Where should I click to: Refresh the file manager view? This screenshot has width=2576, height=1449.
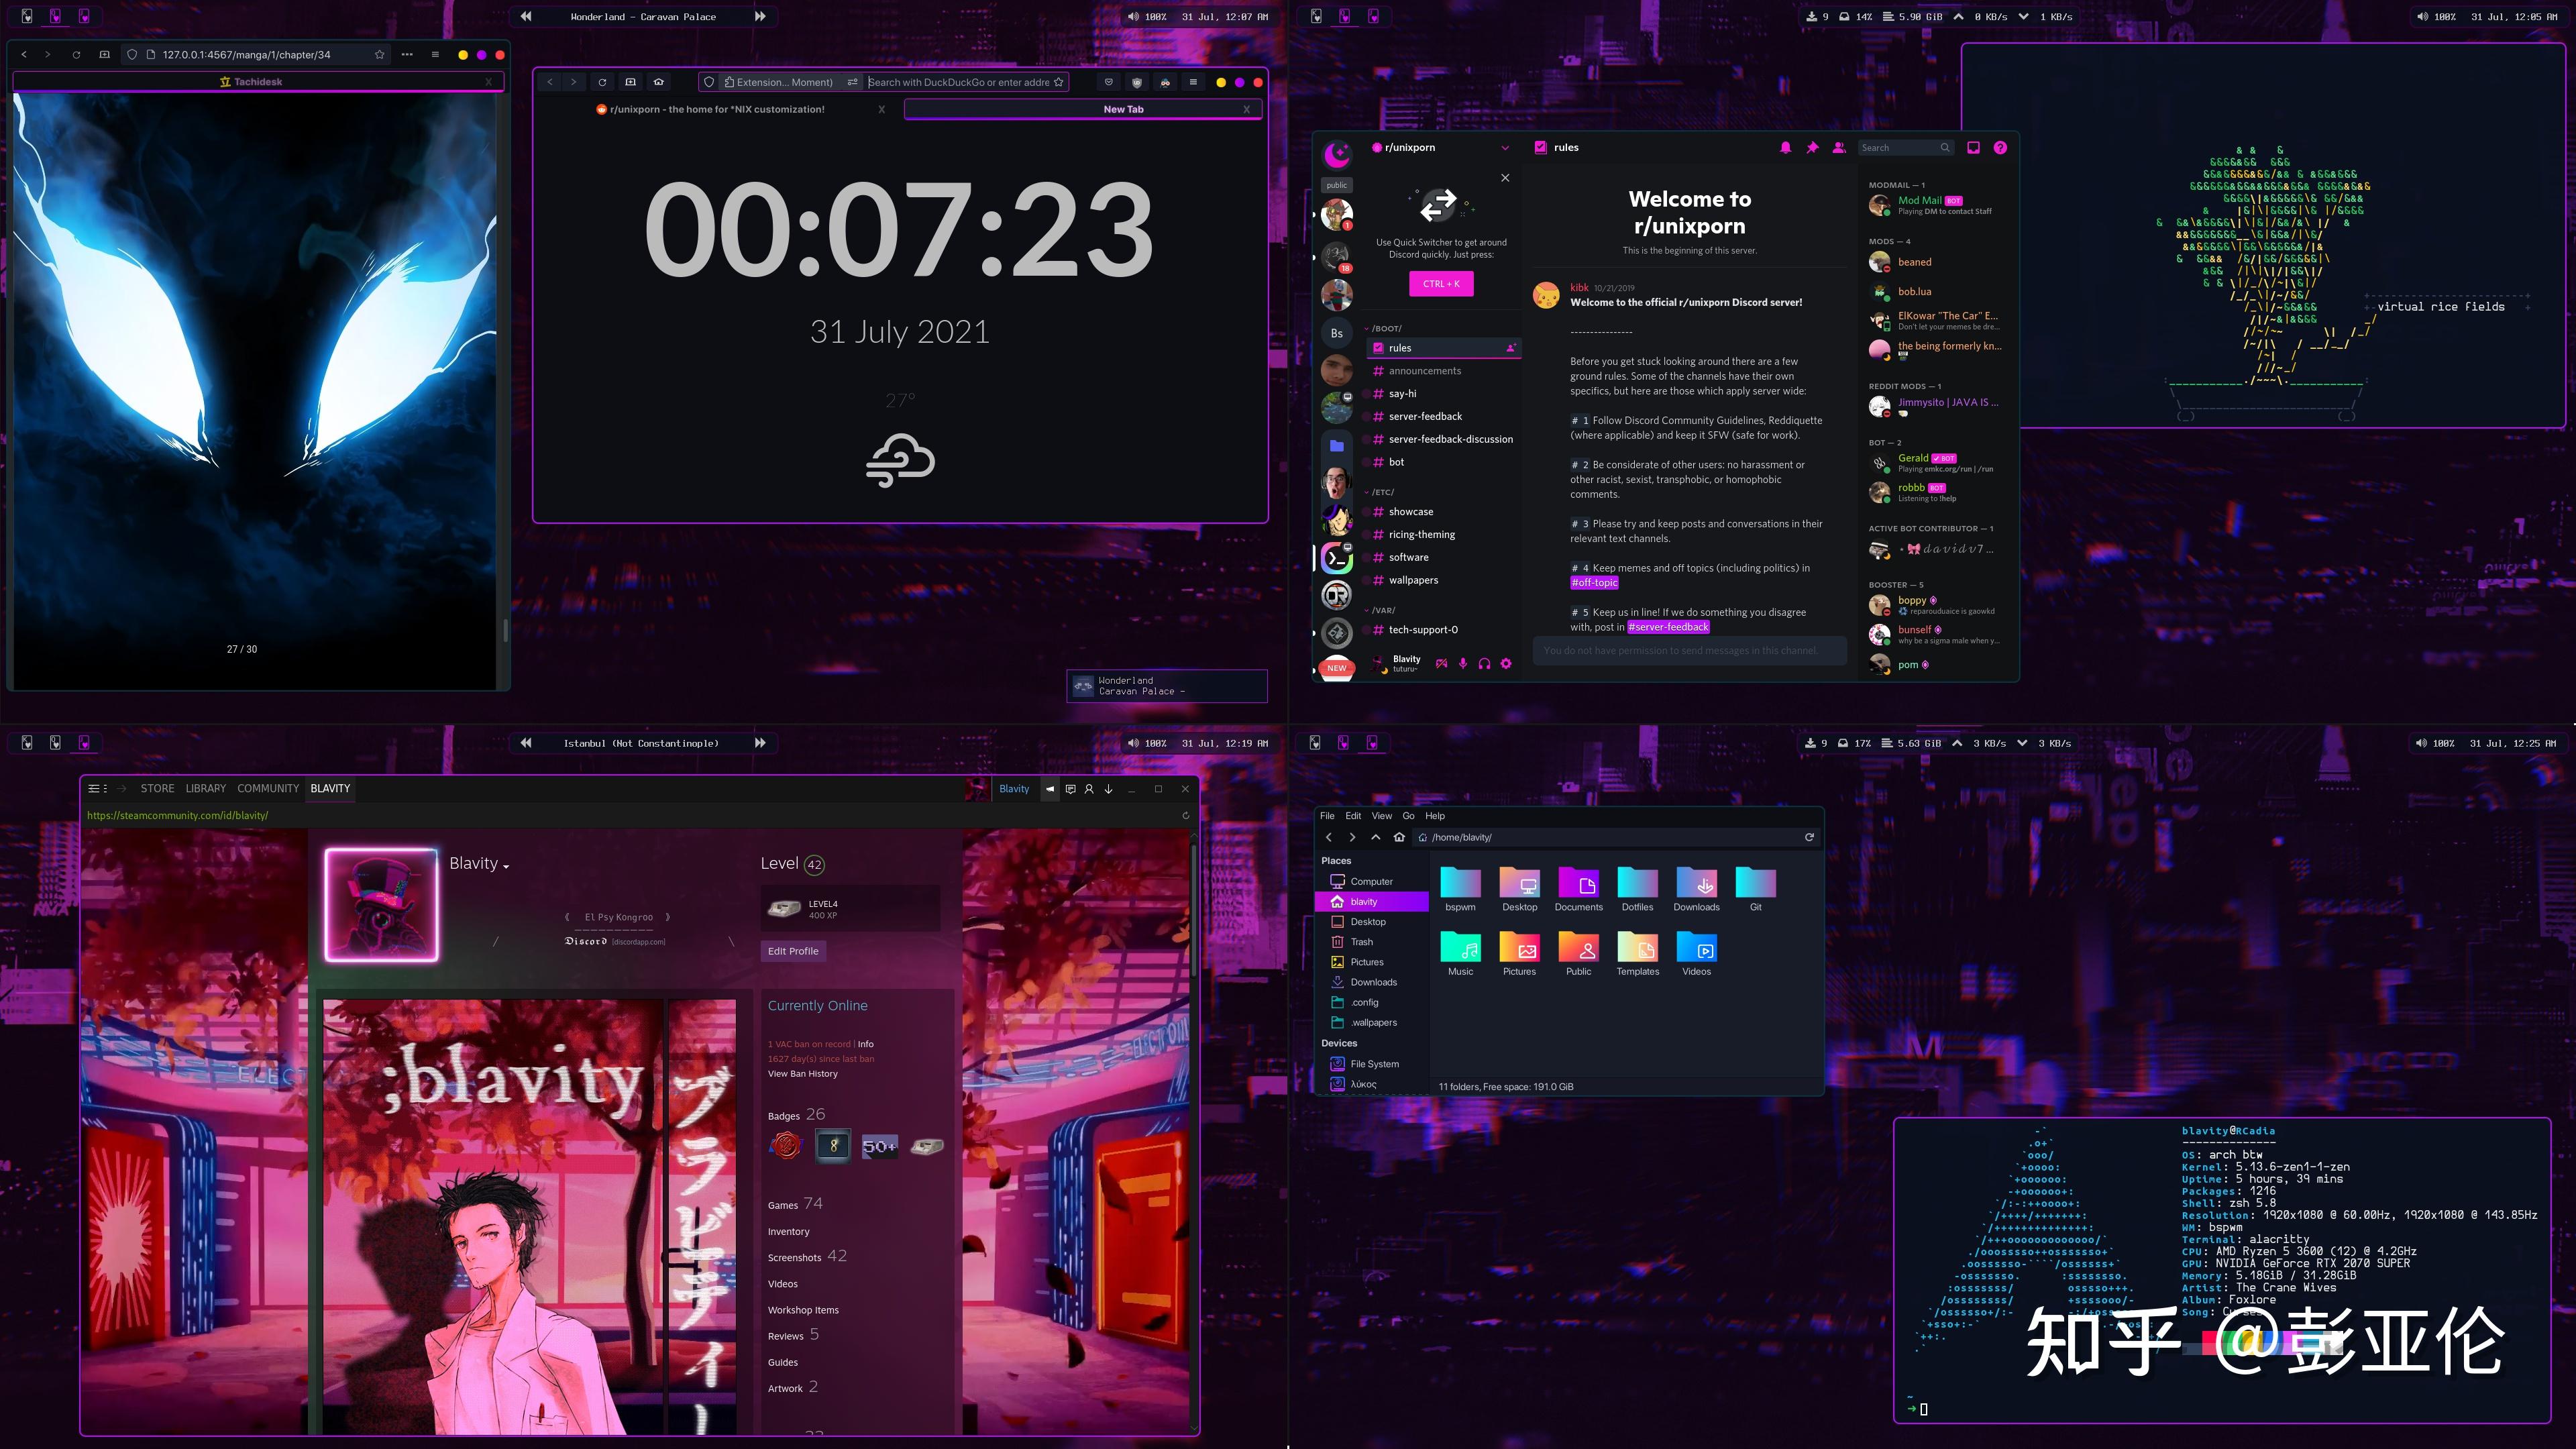[x=1809, y=837]
